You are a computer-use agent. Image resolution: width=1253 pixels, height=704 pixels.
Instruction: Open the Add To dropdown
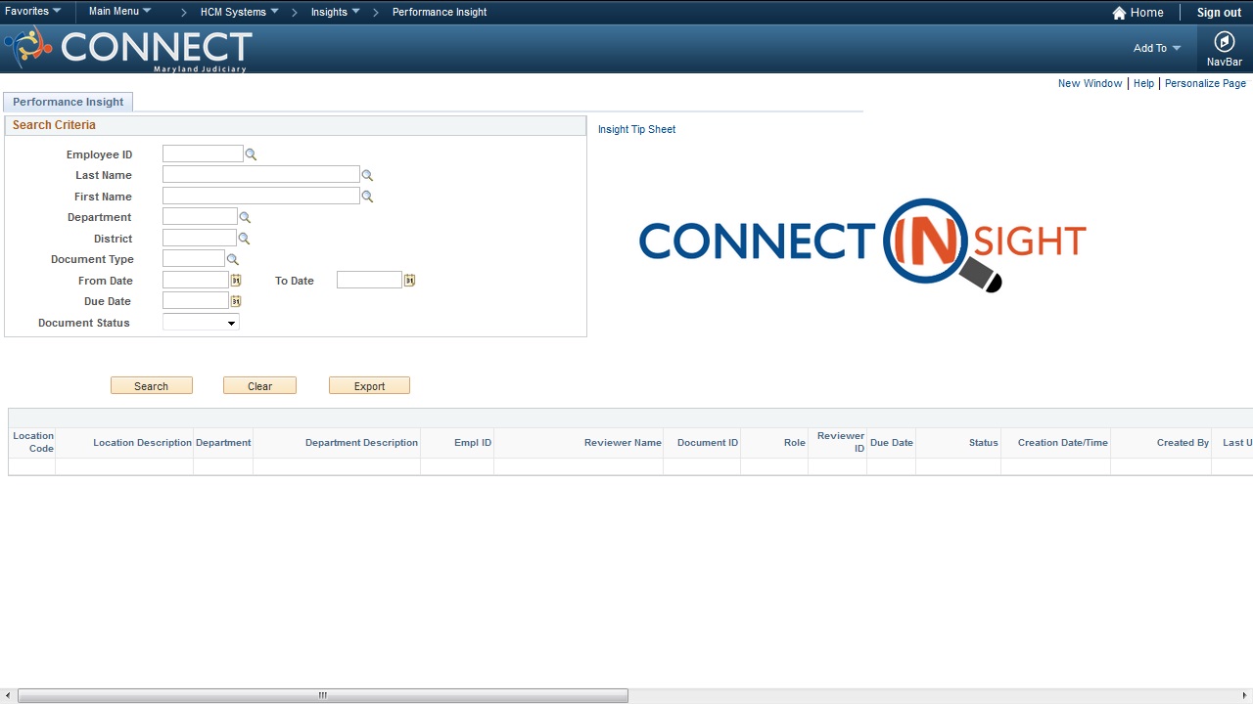point(1157,48)
